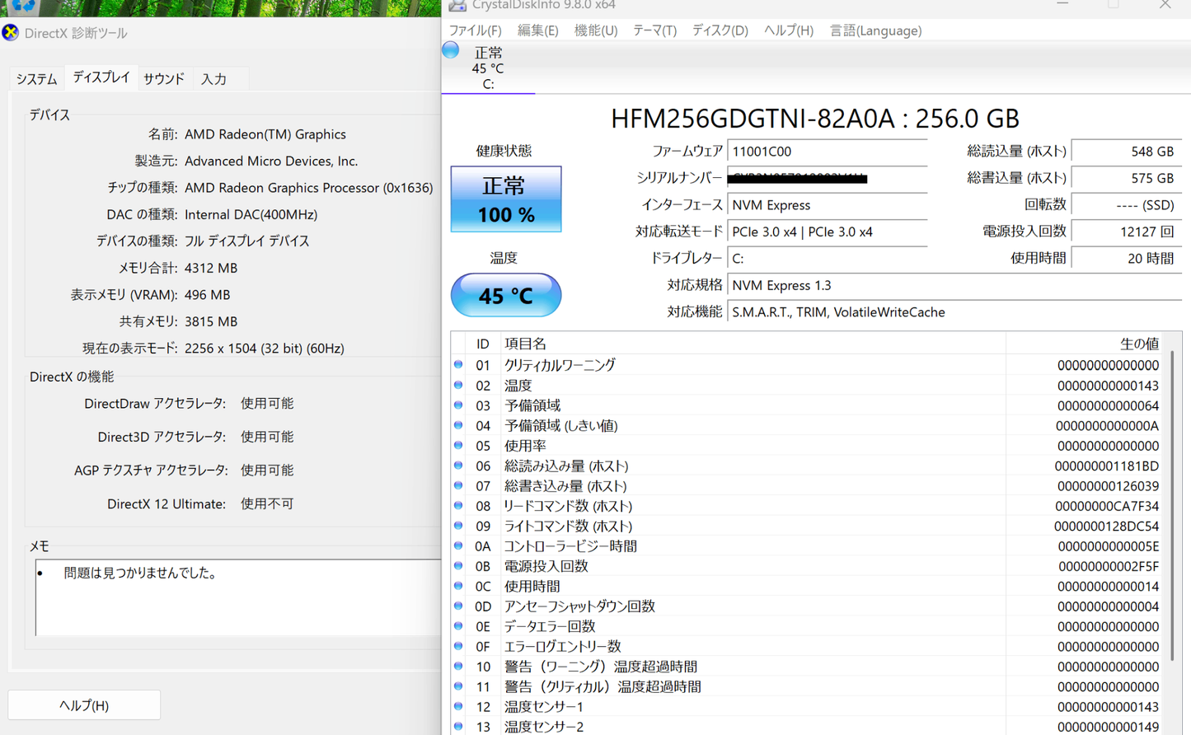The height and width of the screenshot is (735, 1191).
Task: Open the 言語(Language) menu
Action: click(875, 30)
